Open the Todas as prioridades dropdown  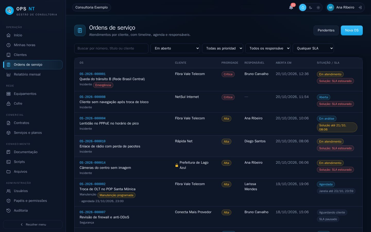(223, 48)
